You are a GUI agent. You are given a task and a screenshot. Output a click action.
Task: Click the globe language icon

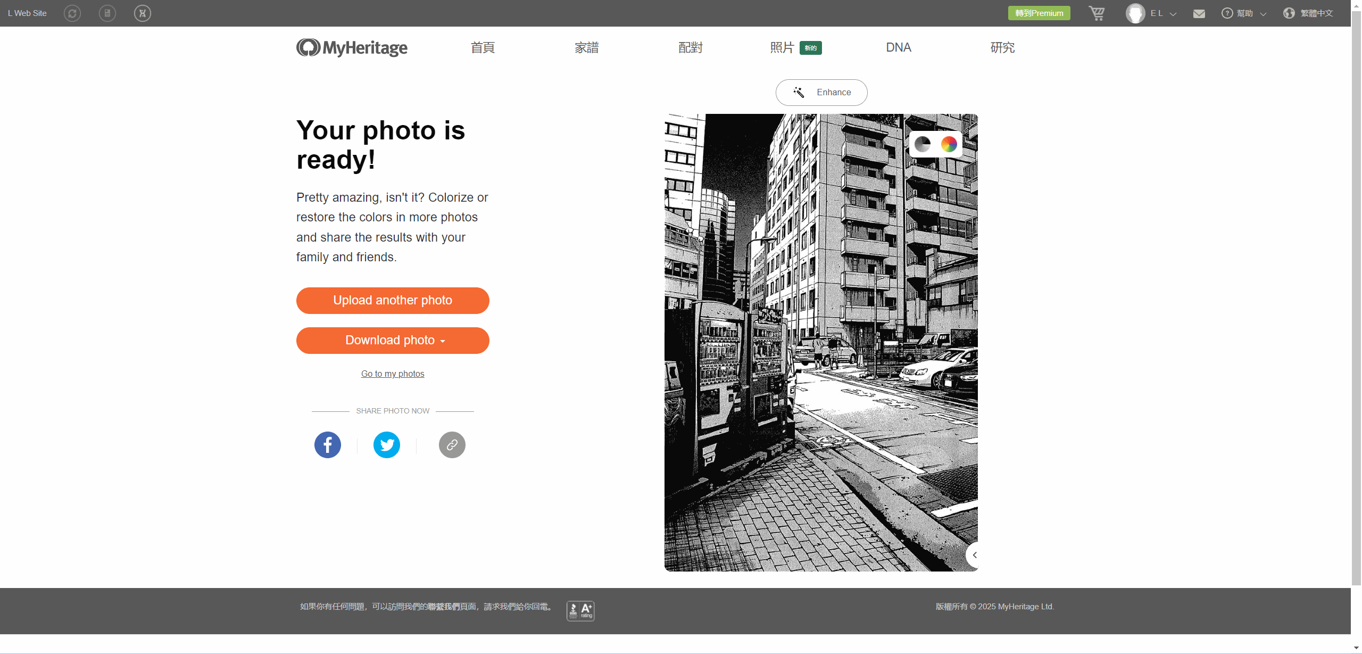point(1289,13)
